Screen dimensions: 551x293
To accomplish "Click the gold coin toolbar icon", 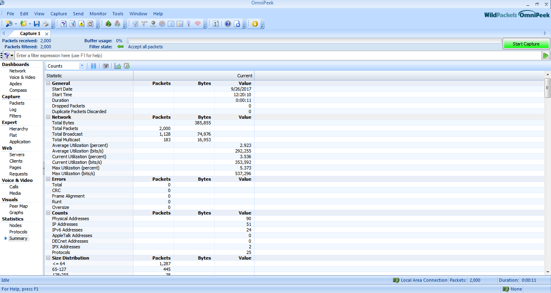I will pos(255,24).
